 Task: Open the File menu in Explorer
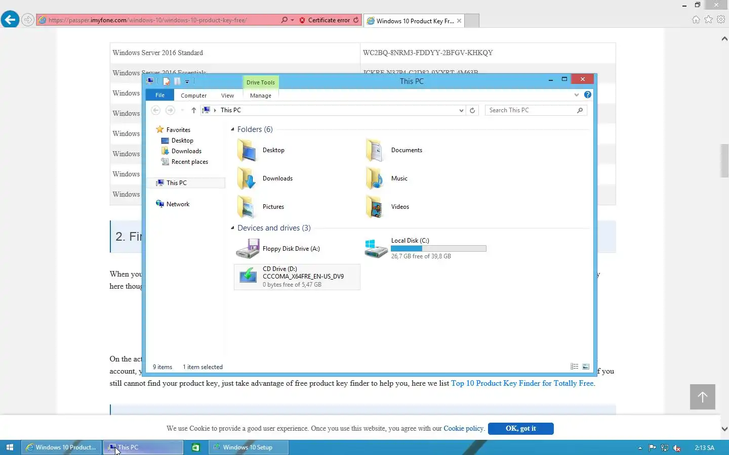(x=160, y=95)
